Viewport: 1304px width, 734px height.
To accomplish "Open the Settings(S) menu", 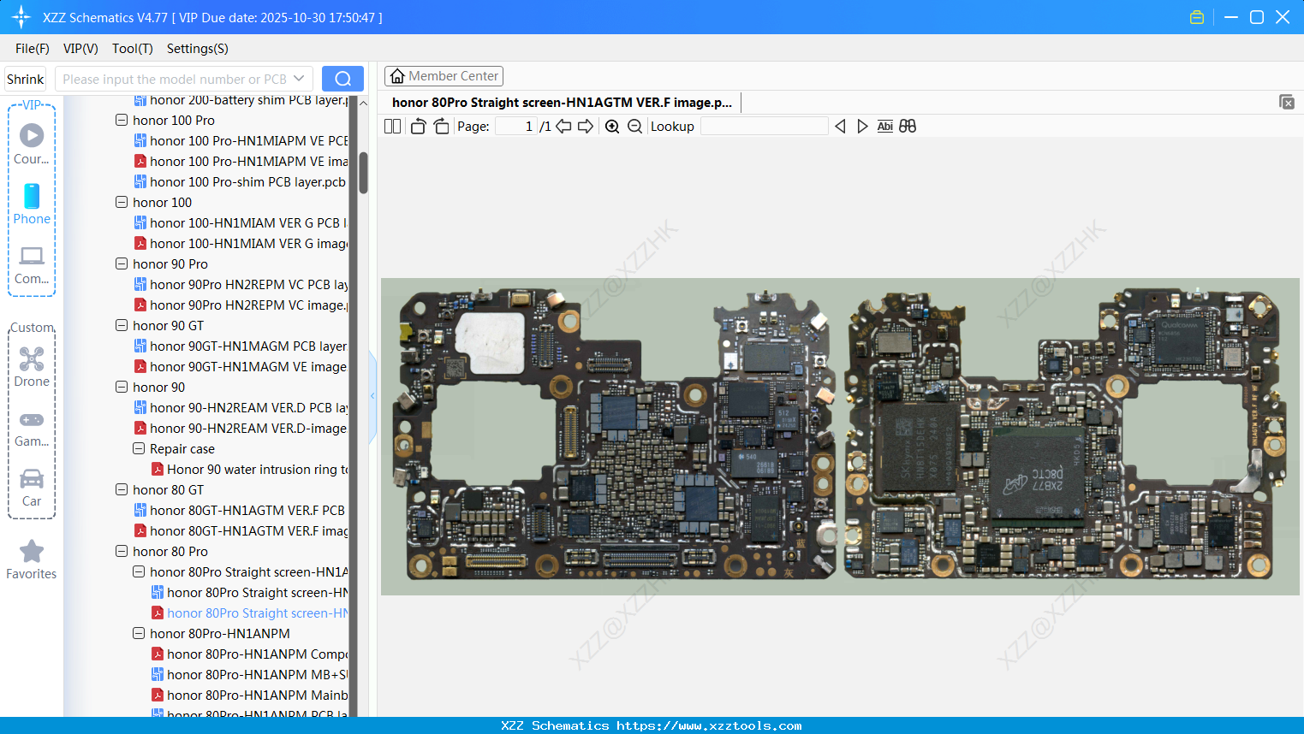I will tap(198, 49).
